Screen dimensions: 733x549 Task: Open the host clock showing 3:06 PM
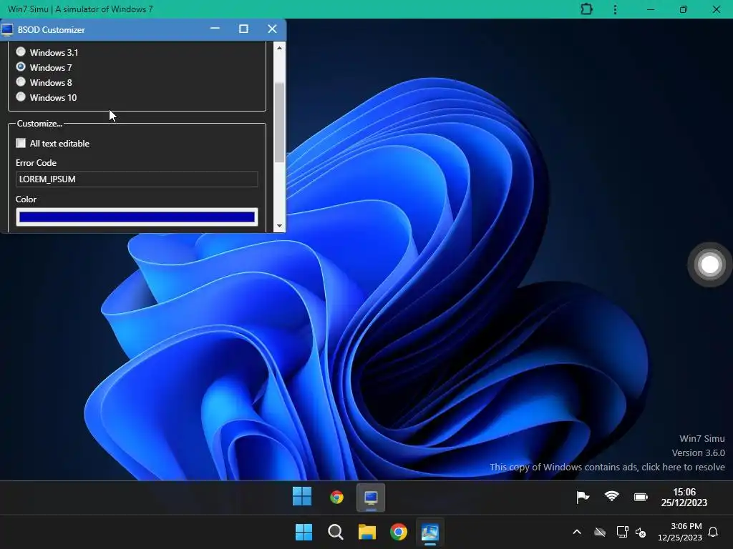680,532
